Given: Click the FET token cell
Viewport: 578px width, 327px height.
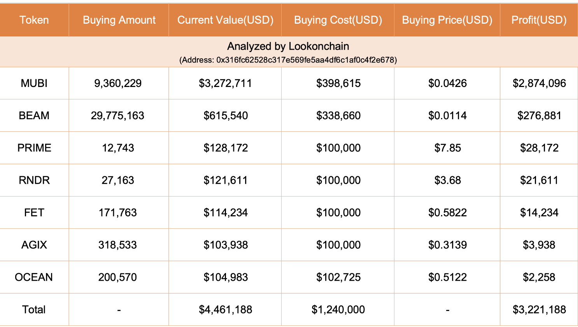Looking at the screenshot, I should 34,212.
